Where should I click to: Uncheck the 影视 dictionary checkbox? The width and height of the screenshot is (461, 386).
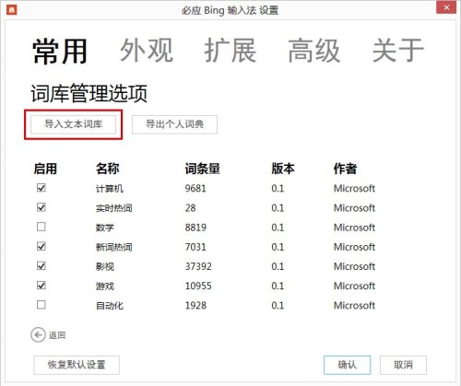pyautogui.click(x=41, y=266)
